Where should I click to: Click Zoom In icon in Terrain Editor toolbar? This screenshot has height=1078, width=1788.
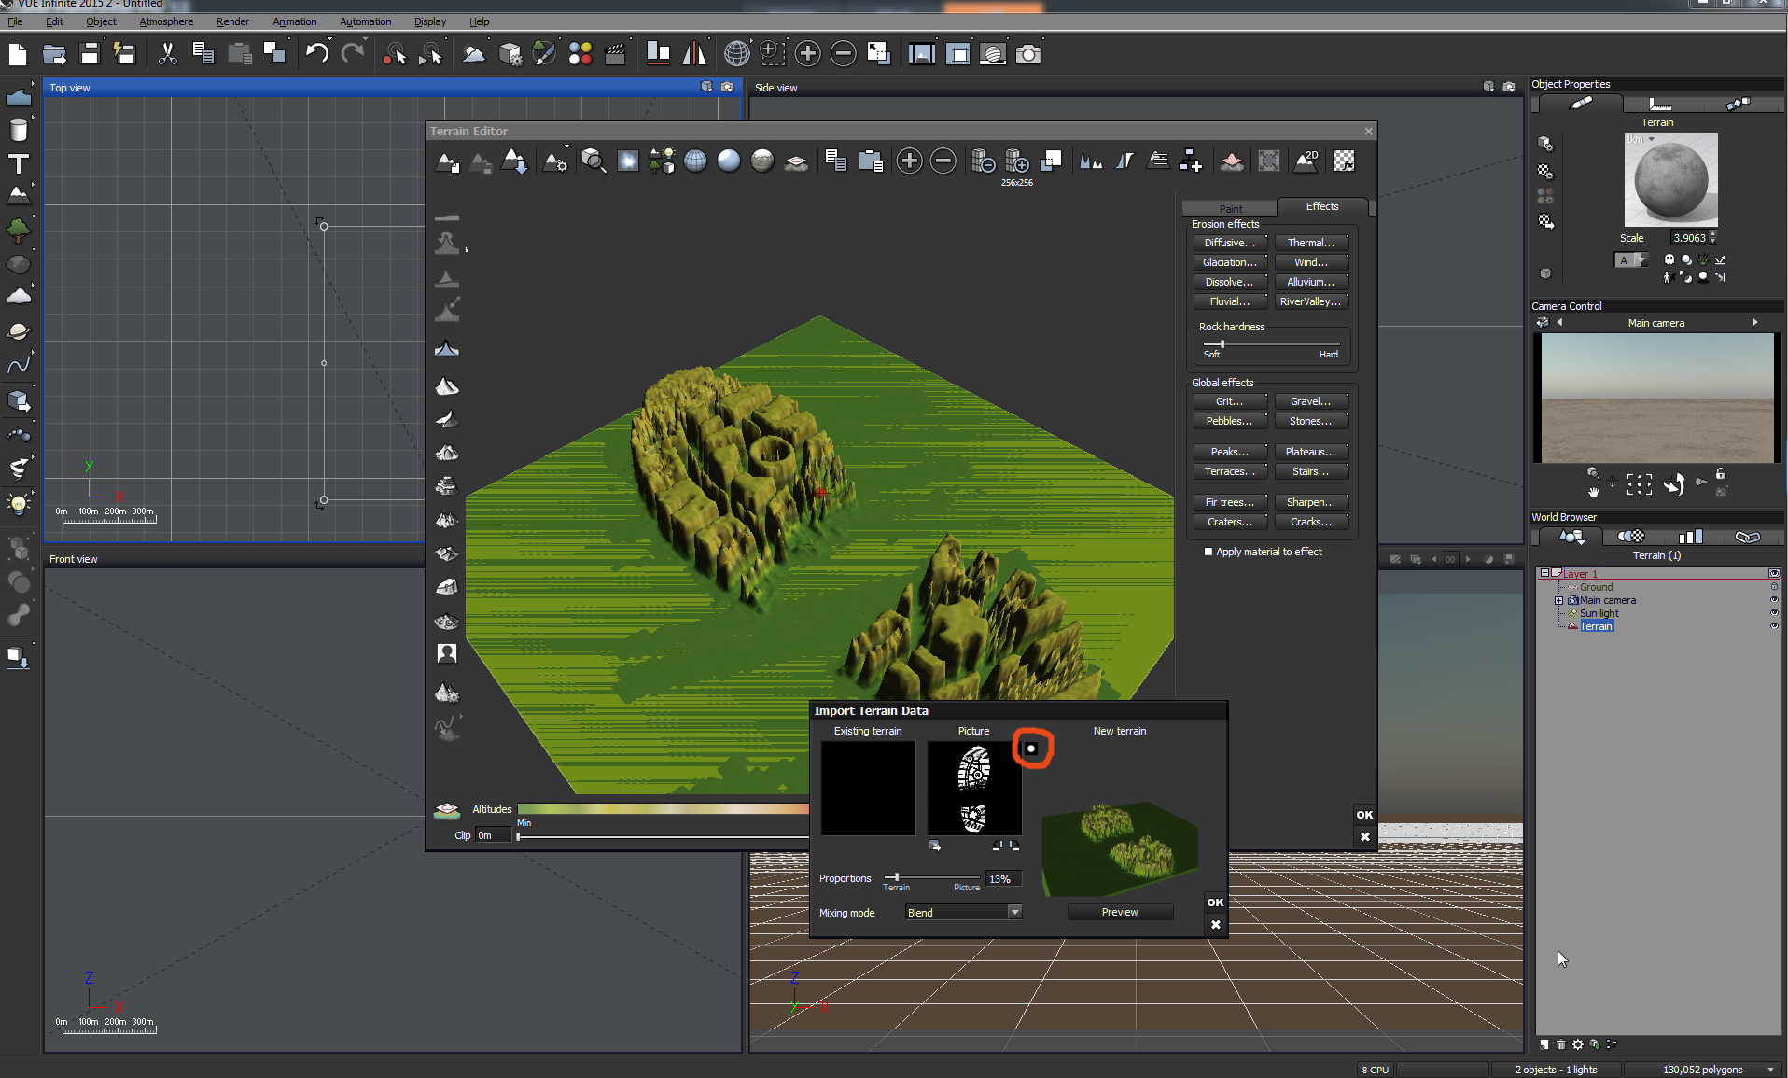click(x=909, y=161)
